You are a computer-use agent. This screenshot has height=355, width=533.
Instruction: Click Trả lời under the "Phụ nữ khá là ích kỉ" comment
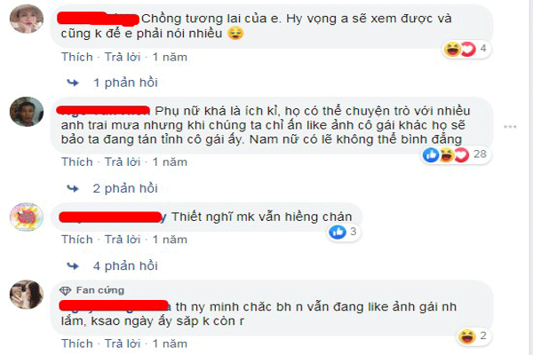tap(123, 162)
